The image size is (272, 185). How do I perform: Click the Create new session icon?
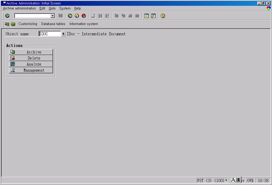click(146, 16)
